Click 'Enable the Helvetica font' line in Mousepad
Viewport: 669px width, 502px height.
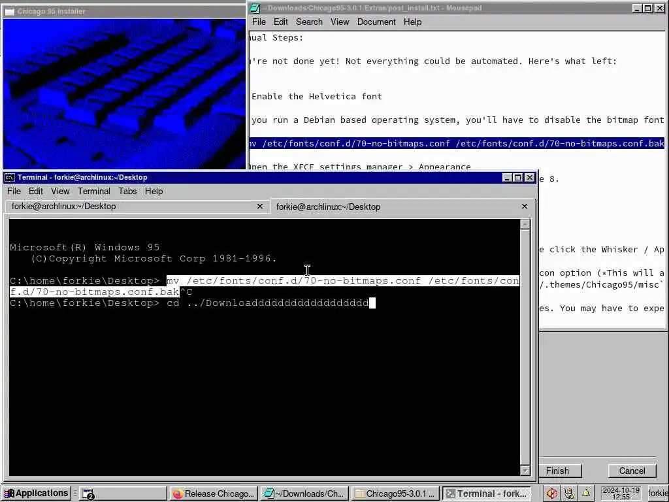(317, 97)
